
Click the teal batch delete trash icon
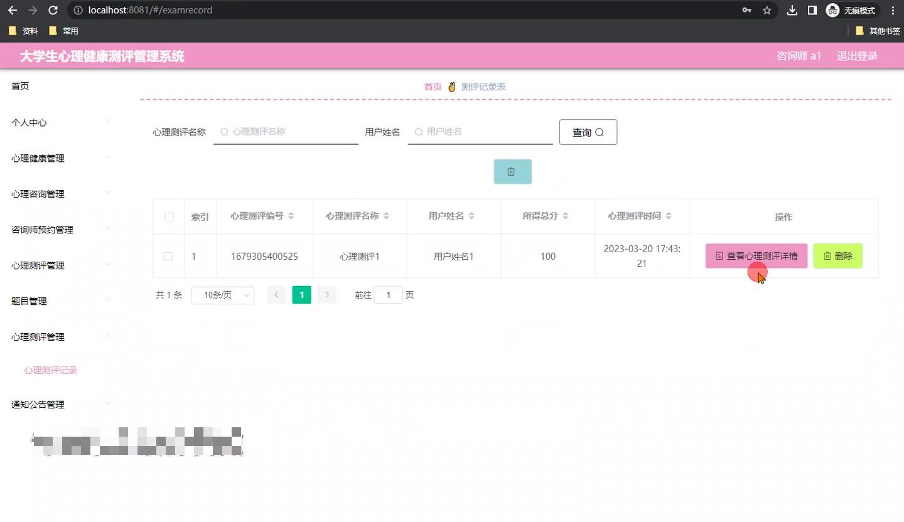click(512, 171)
